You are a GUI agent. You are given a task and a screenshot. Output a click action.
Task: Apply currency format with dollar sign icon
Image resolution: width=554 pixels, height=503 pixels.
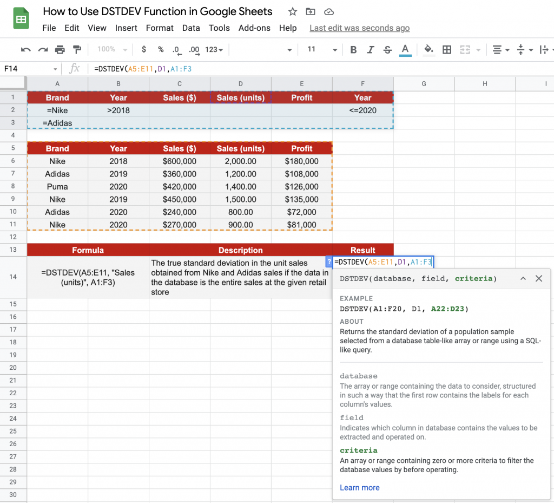pos(143,49)
